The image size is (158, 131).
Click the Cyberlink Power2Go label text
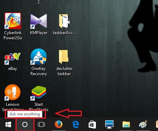click(13, 35)
